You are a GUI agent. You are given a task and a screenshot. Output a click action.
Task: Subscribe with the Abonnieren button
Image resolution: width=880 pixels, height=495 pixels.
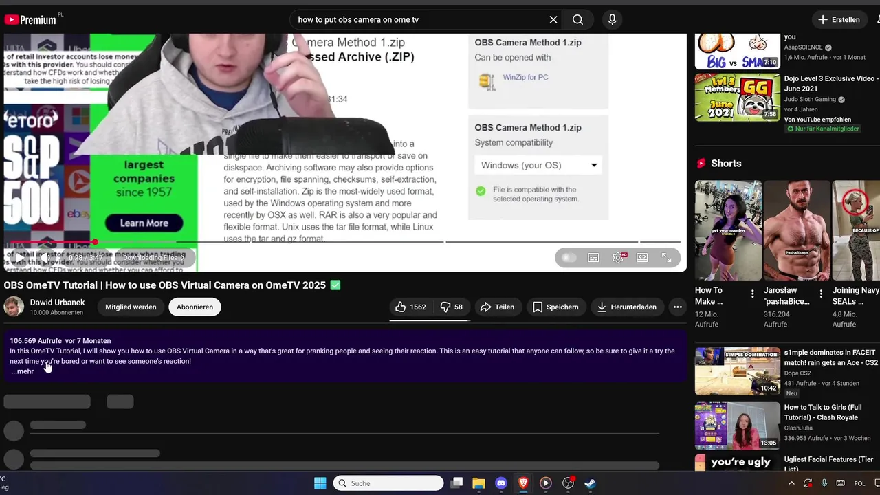click(x=195, y=307)
